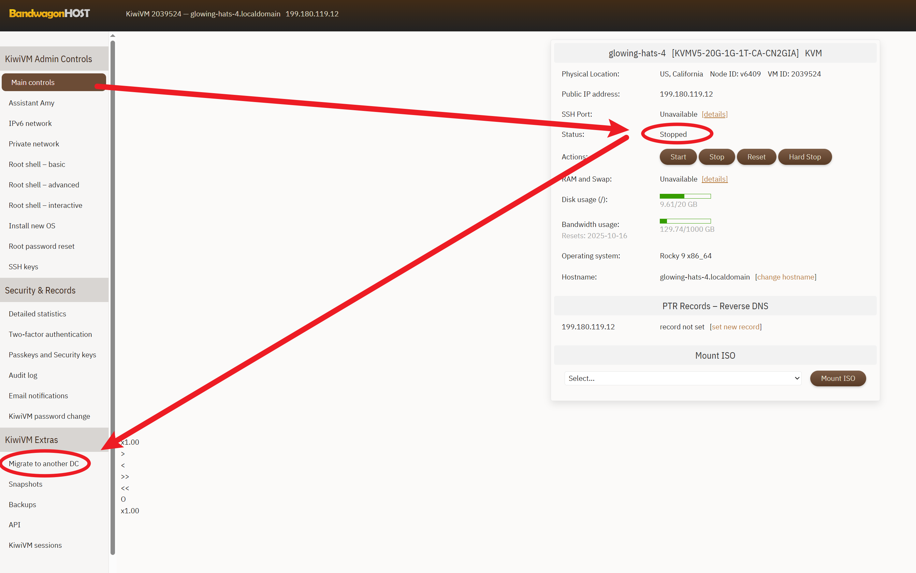This screenshot has height=573, width=916.
Task: Click 'VM ID: 2039524' text
Action: pyautogui.click(x=794, y=73)
